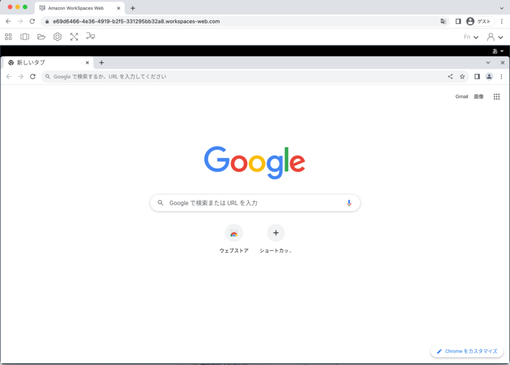Screen dimensions: 510x365
Task: Click the share icon in inner address bar
Action: [x=450, y=77]
